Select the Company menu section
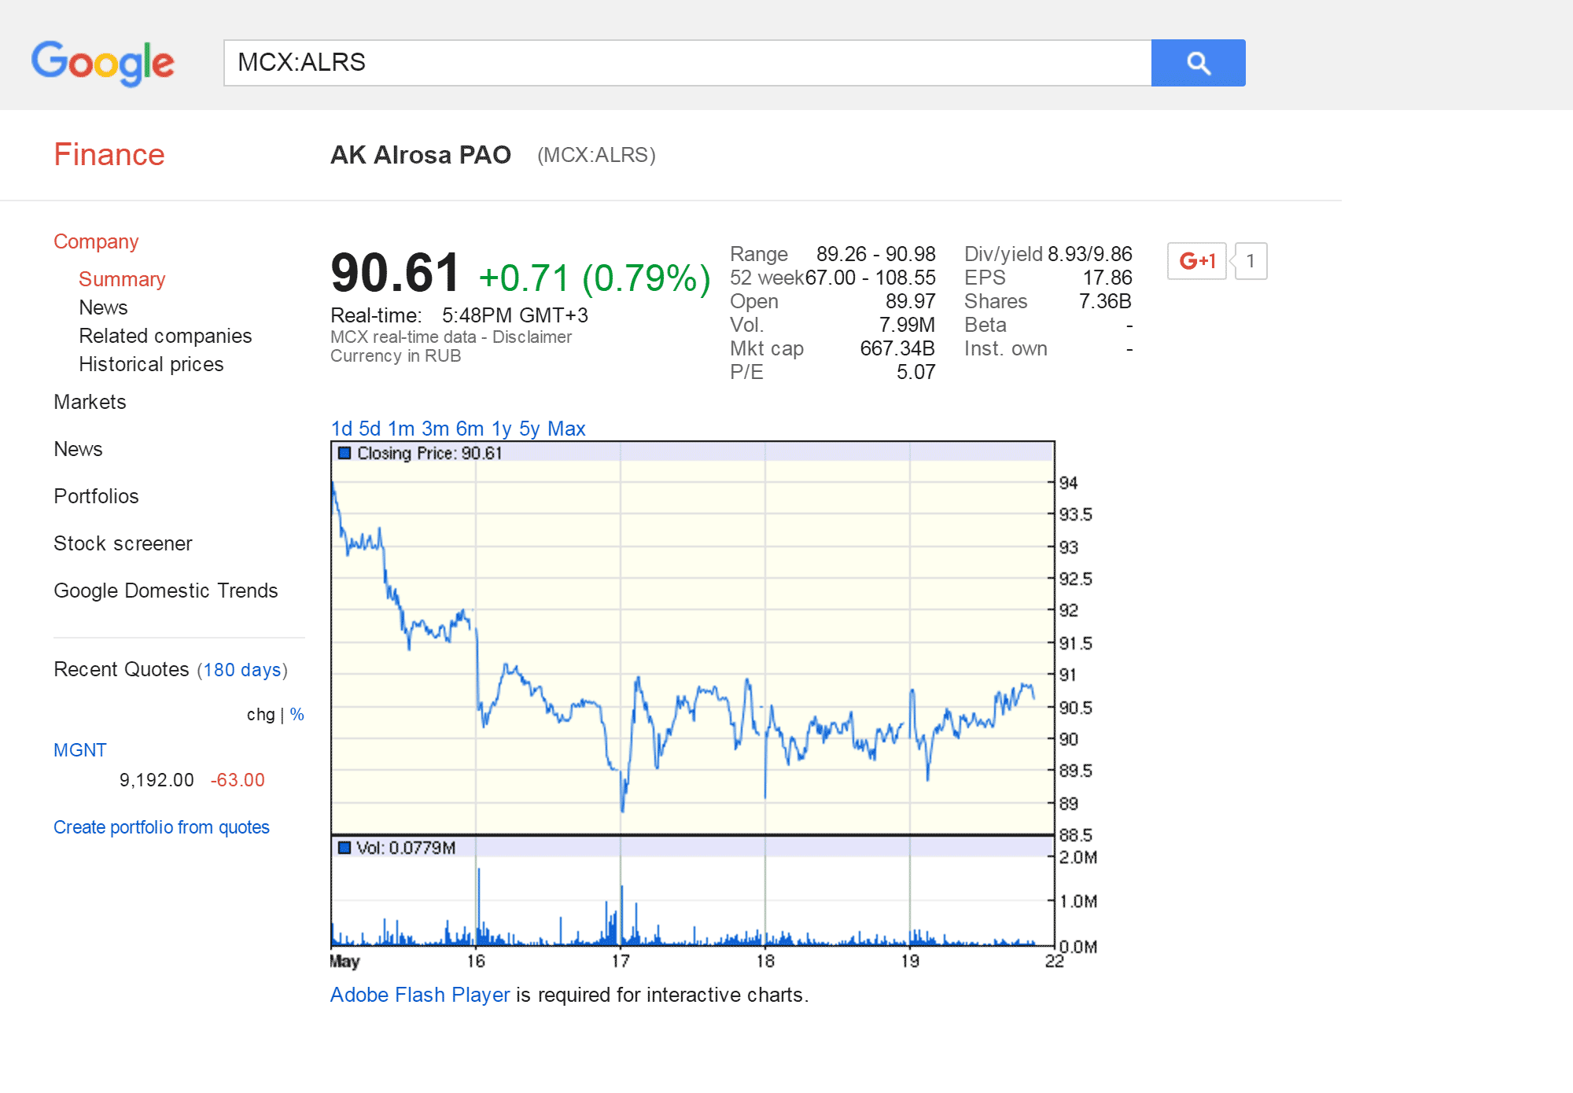The width and height of the screenshot is (1573, 1093). 96,241
